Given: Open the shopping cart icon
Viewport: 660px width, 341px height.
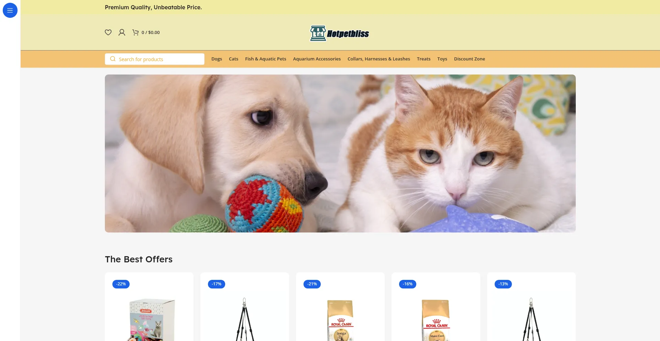Looking at the screenshot, I should click(135, 32).
